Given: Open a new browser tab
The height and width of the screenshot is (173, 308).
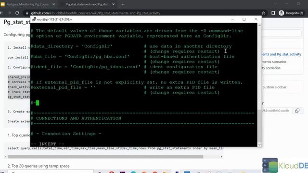Looking at the screenshot, I should 123,4.
